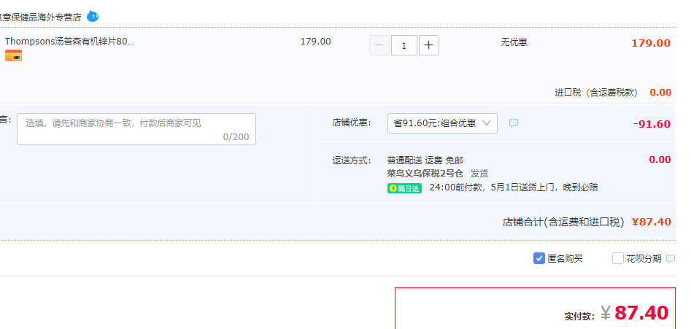Enable the 花呗分期 checkbox
The image size is (691, 329).
tap(618, 258)
